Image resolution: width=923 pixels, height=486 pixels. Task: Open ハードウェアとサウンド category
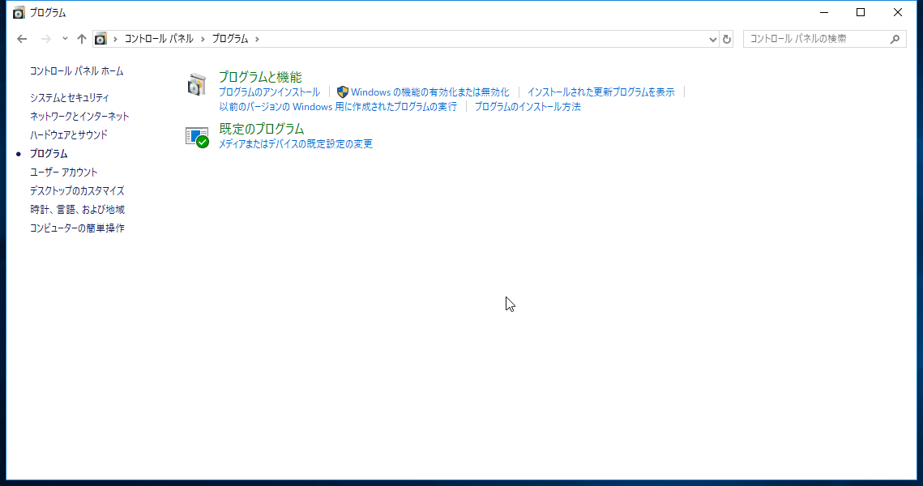[69, 134]
